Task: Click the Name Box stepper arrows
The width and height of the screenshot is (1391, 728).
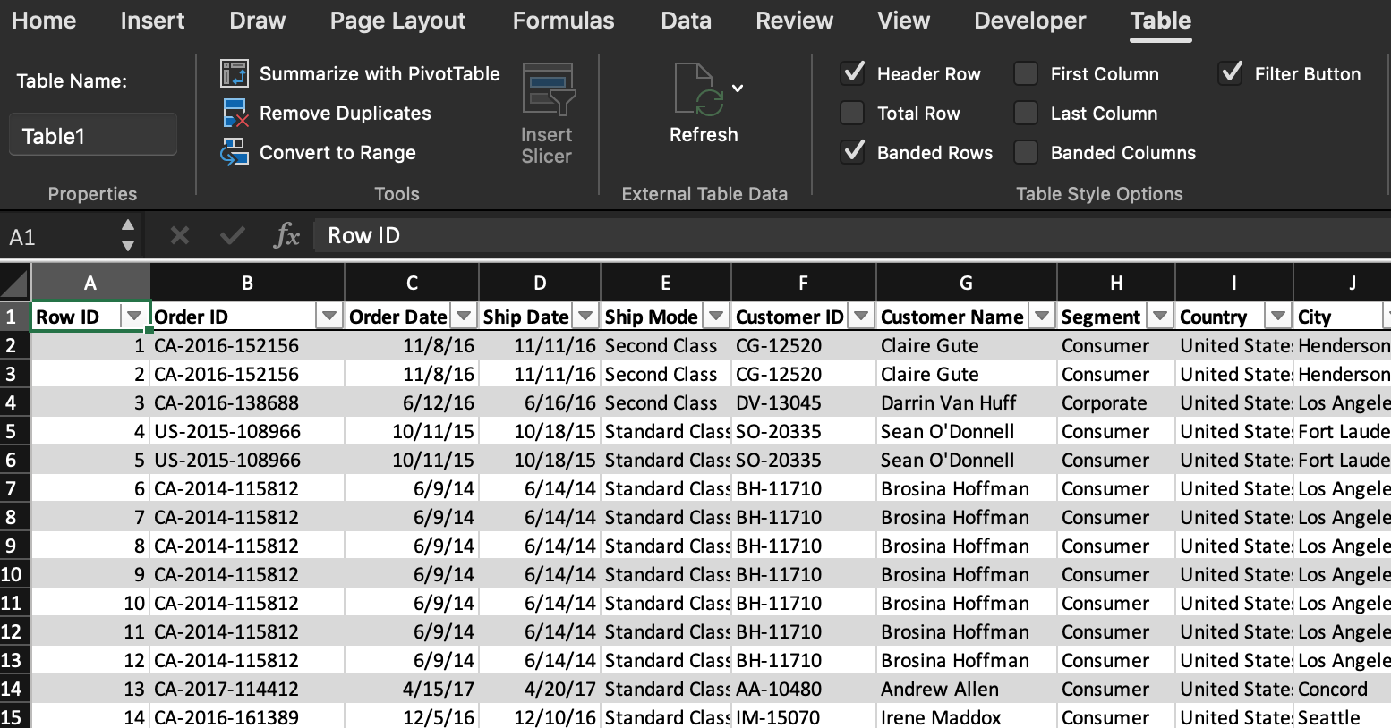Action: [x=126, y=234]
